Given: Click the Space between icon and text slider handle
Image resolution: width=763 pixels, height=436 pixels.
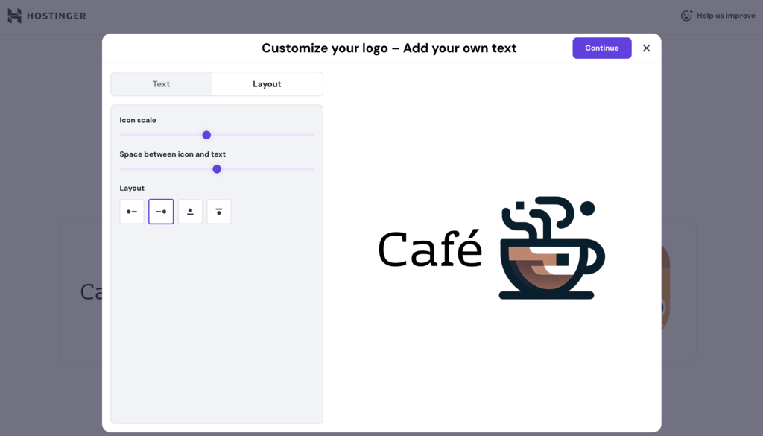Looking at the screenshot, I should pos(216,169).
